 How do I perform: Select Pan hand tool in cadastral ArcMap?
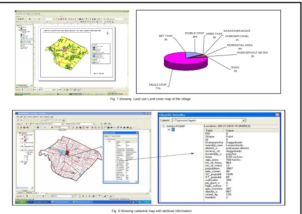[x=105, y=127]
